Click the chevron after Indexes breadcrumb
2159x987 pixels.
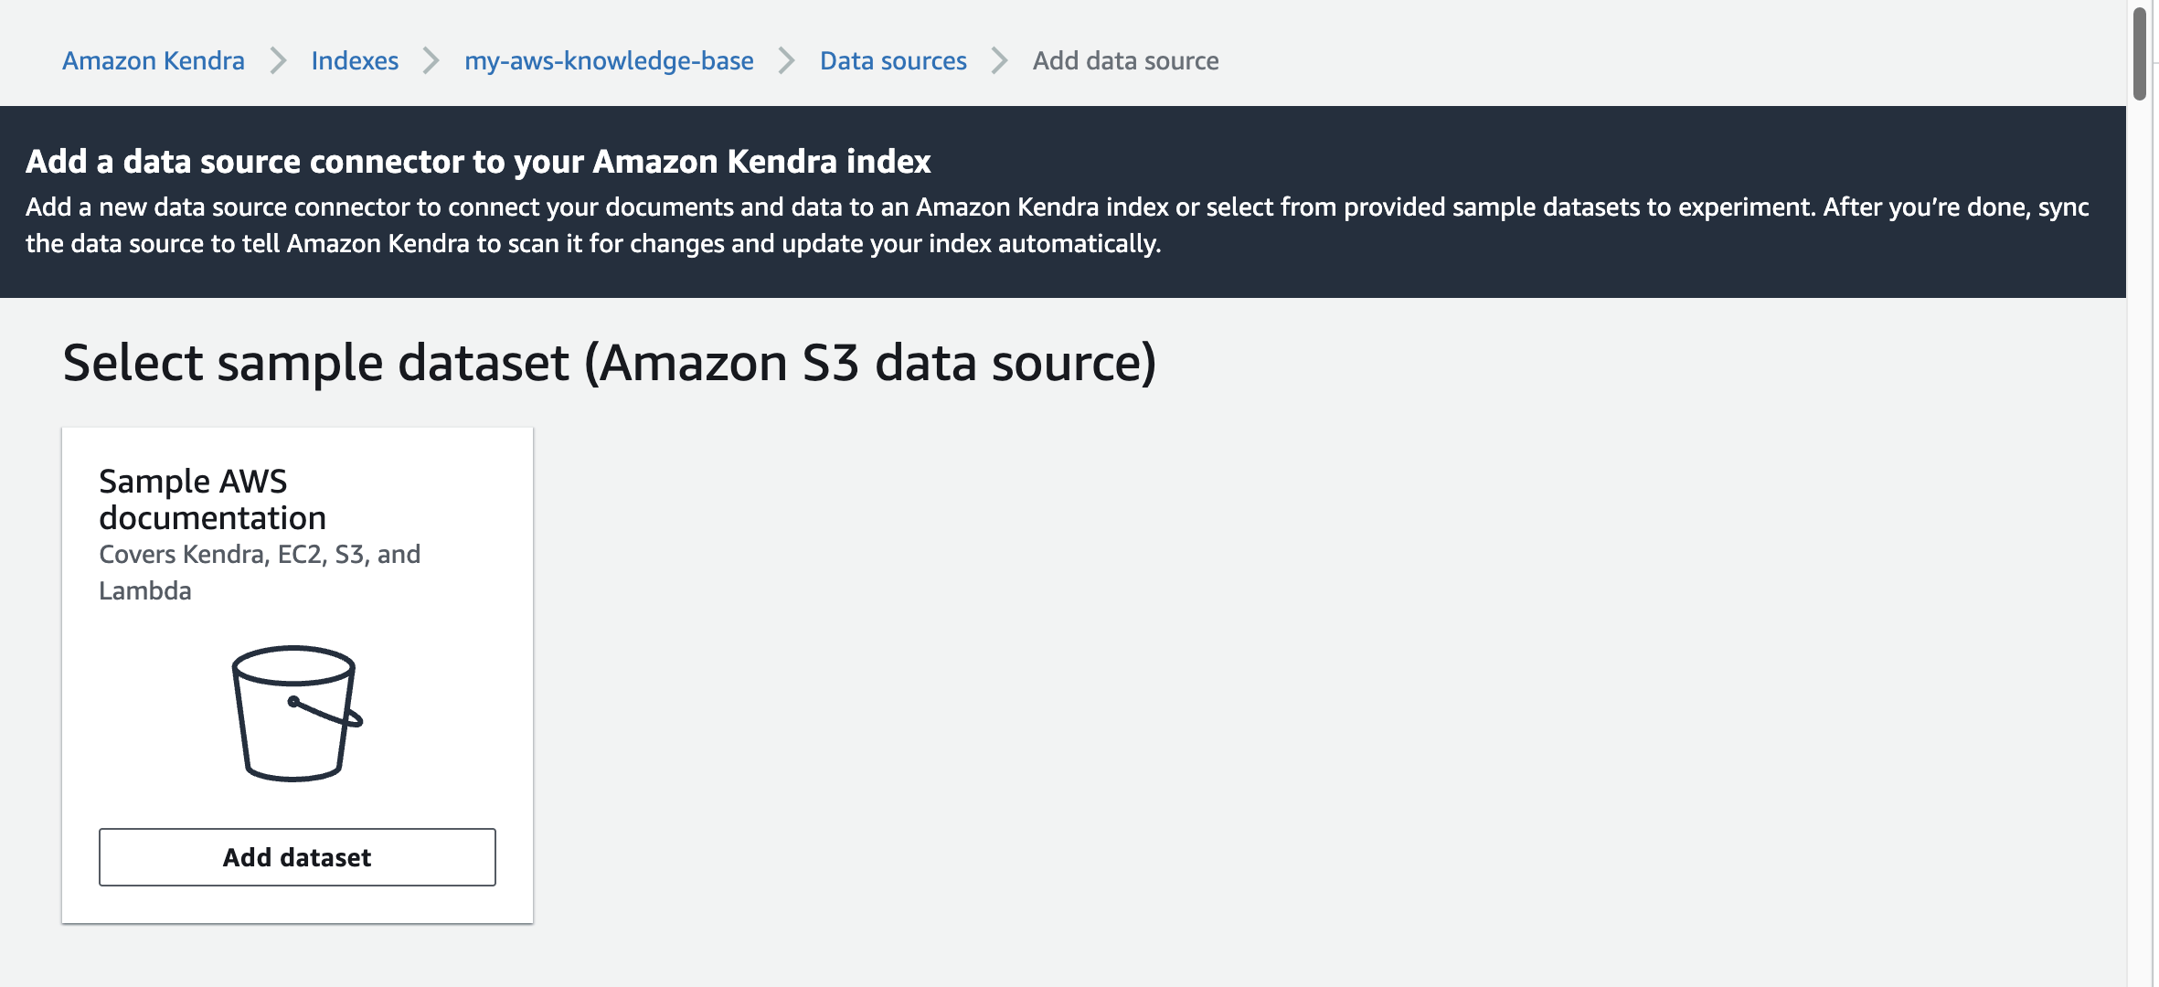(x=431, y=61)
